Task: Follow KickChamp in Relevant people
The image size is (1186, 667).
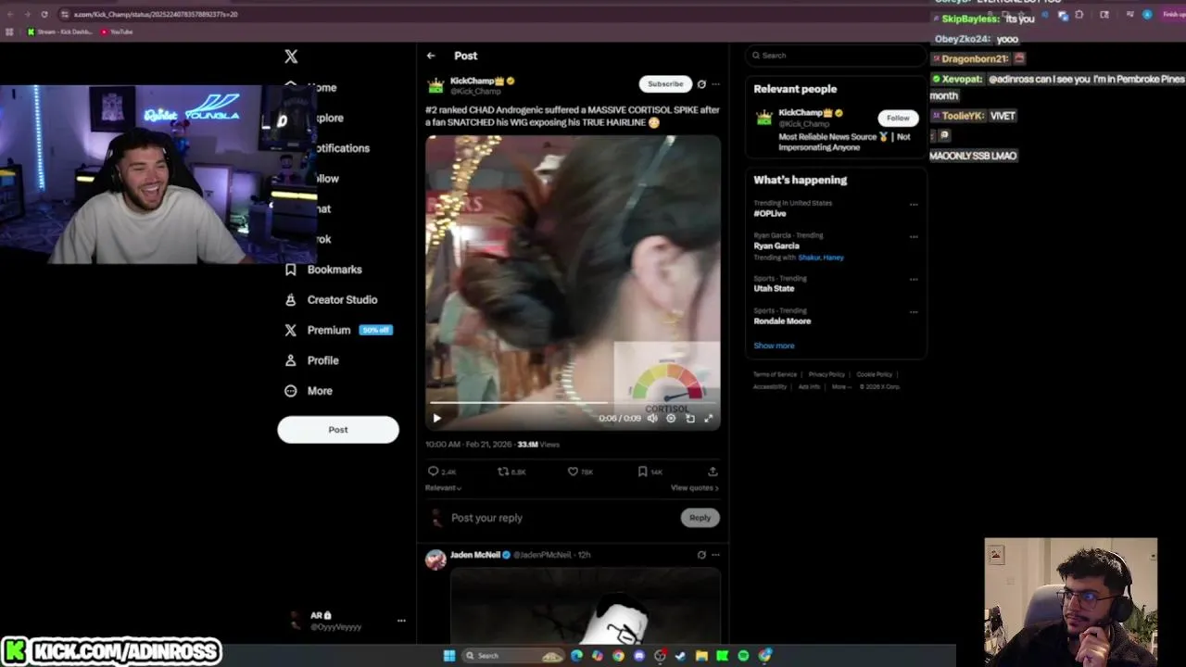Action: click(x=898, y=119)
